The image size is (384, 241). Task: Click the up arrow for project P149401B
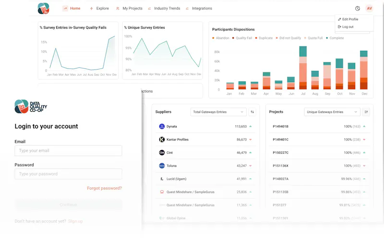click(364, 126)
